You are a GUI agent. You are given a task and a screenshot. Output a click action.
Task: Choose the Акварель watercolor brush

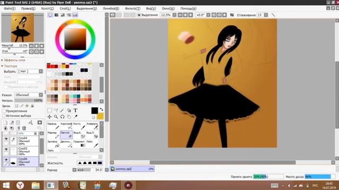click(x=92, y=126)
